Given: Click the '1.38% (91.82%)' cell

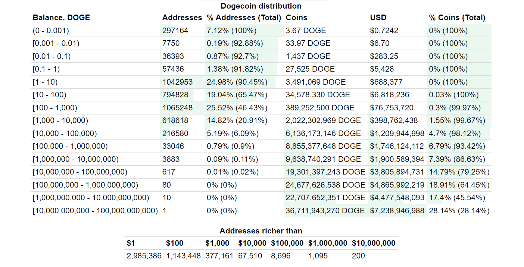Looking at the screenshot, I should (x=235, y=69).
